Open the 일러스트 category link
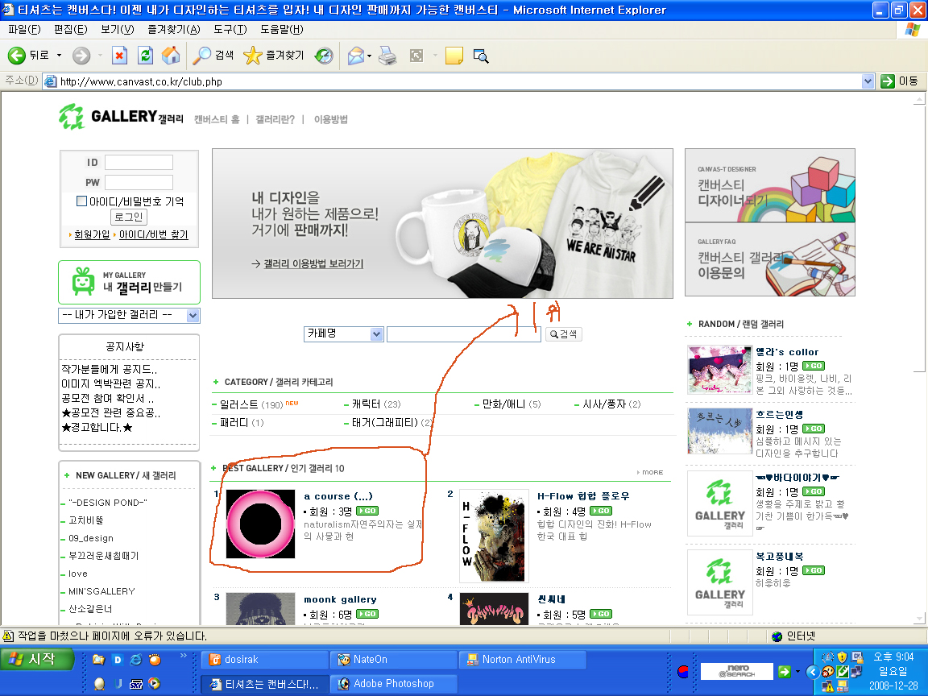Screen dimensions: 928x696 (239, 404)
